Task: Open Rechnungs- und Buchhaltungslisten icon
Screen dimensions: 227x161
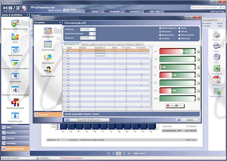Action: click(x=15, y=63)
